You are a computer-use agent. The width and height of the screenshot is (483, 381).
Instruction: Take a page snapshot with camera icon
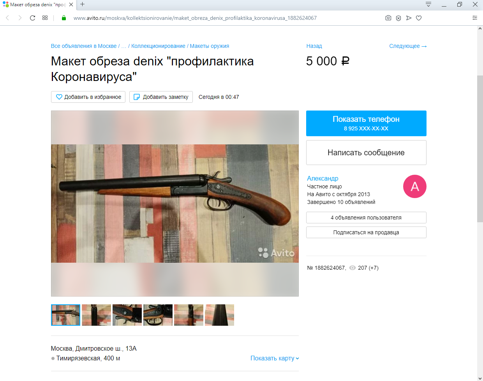pos(388,18)
